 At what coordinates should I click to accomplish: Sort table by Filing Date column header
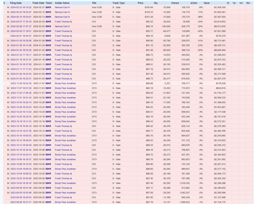click(16, 3)
